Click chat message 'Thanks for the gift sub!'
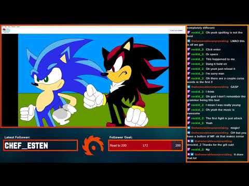The image size is (249, 186). tap(218, 145)
